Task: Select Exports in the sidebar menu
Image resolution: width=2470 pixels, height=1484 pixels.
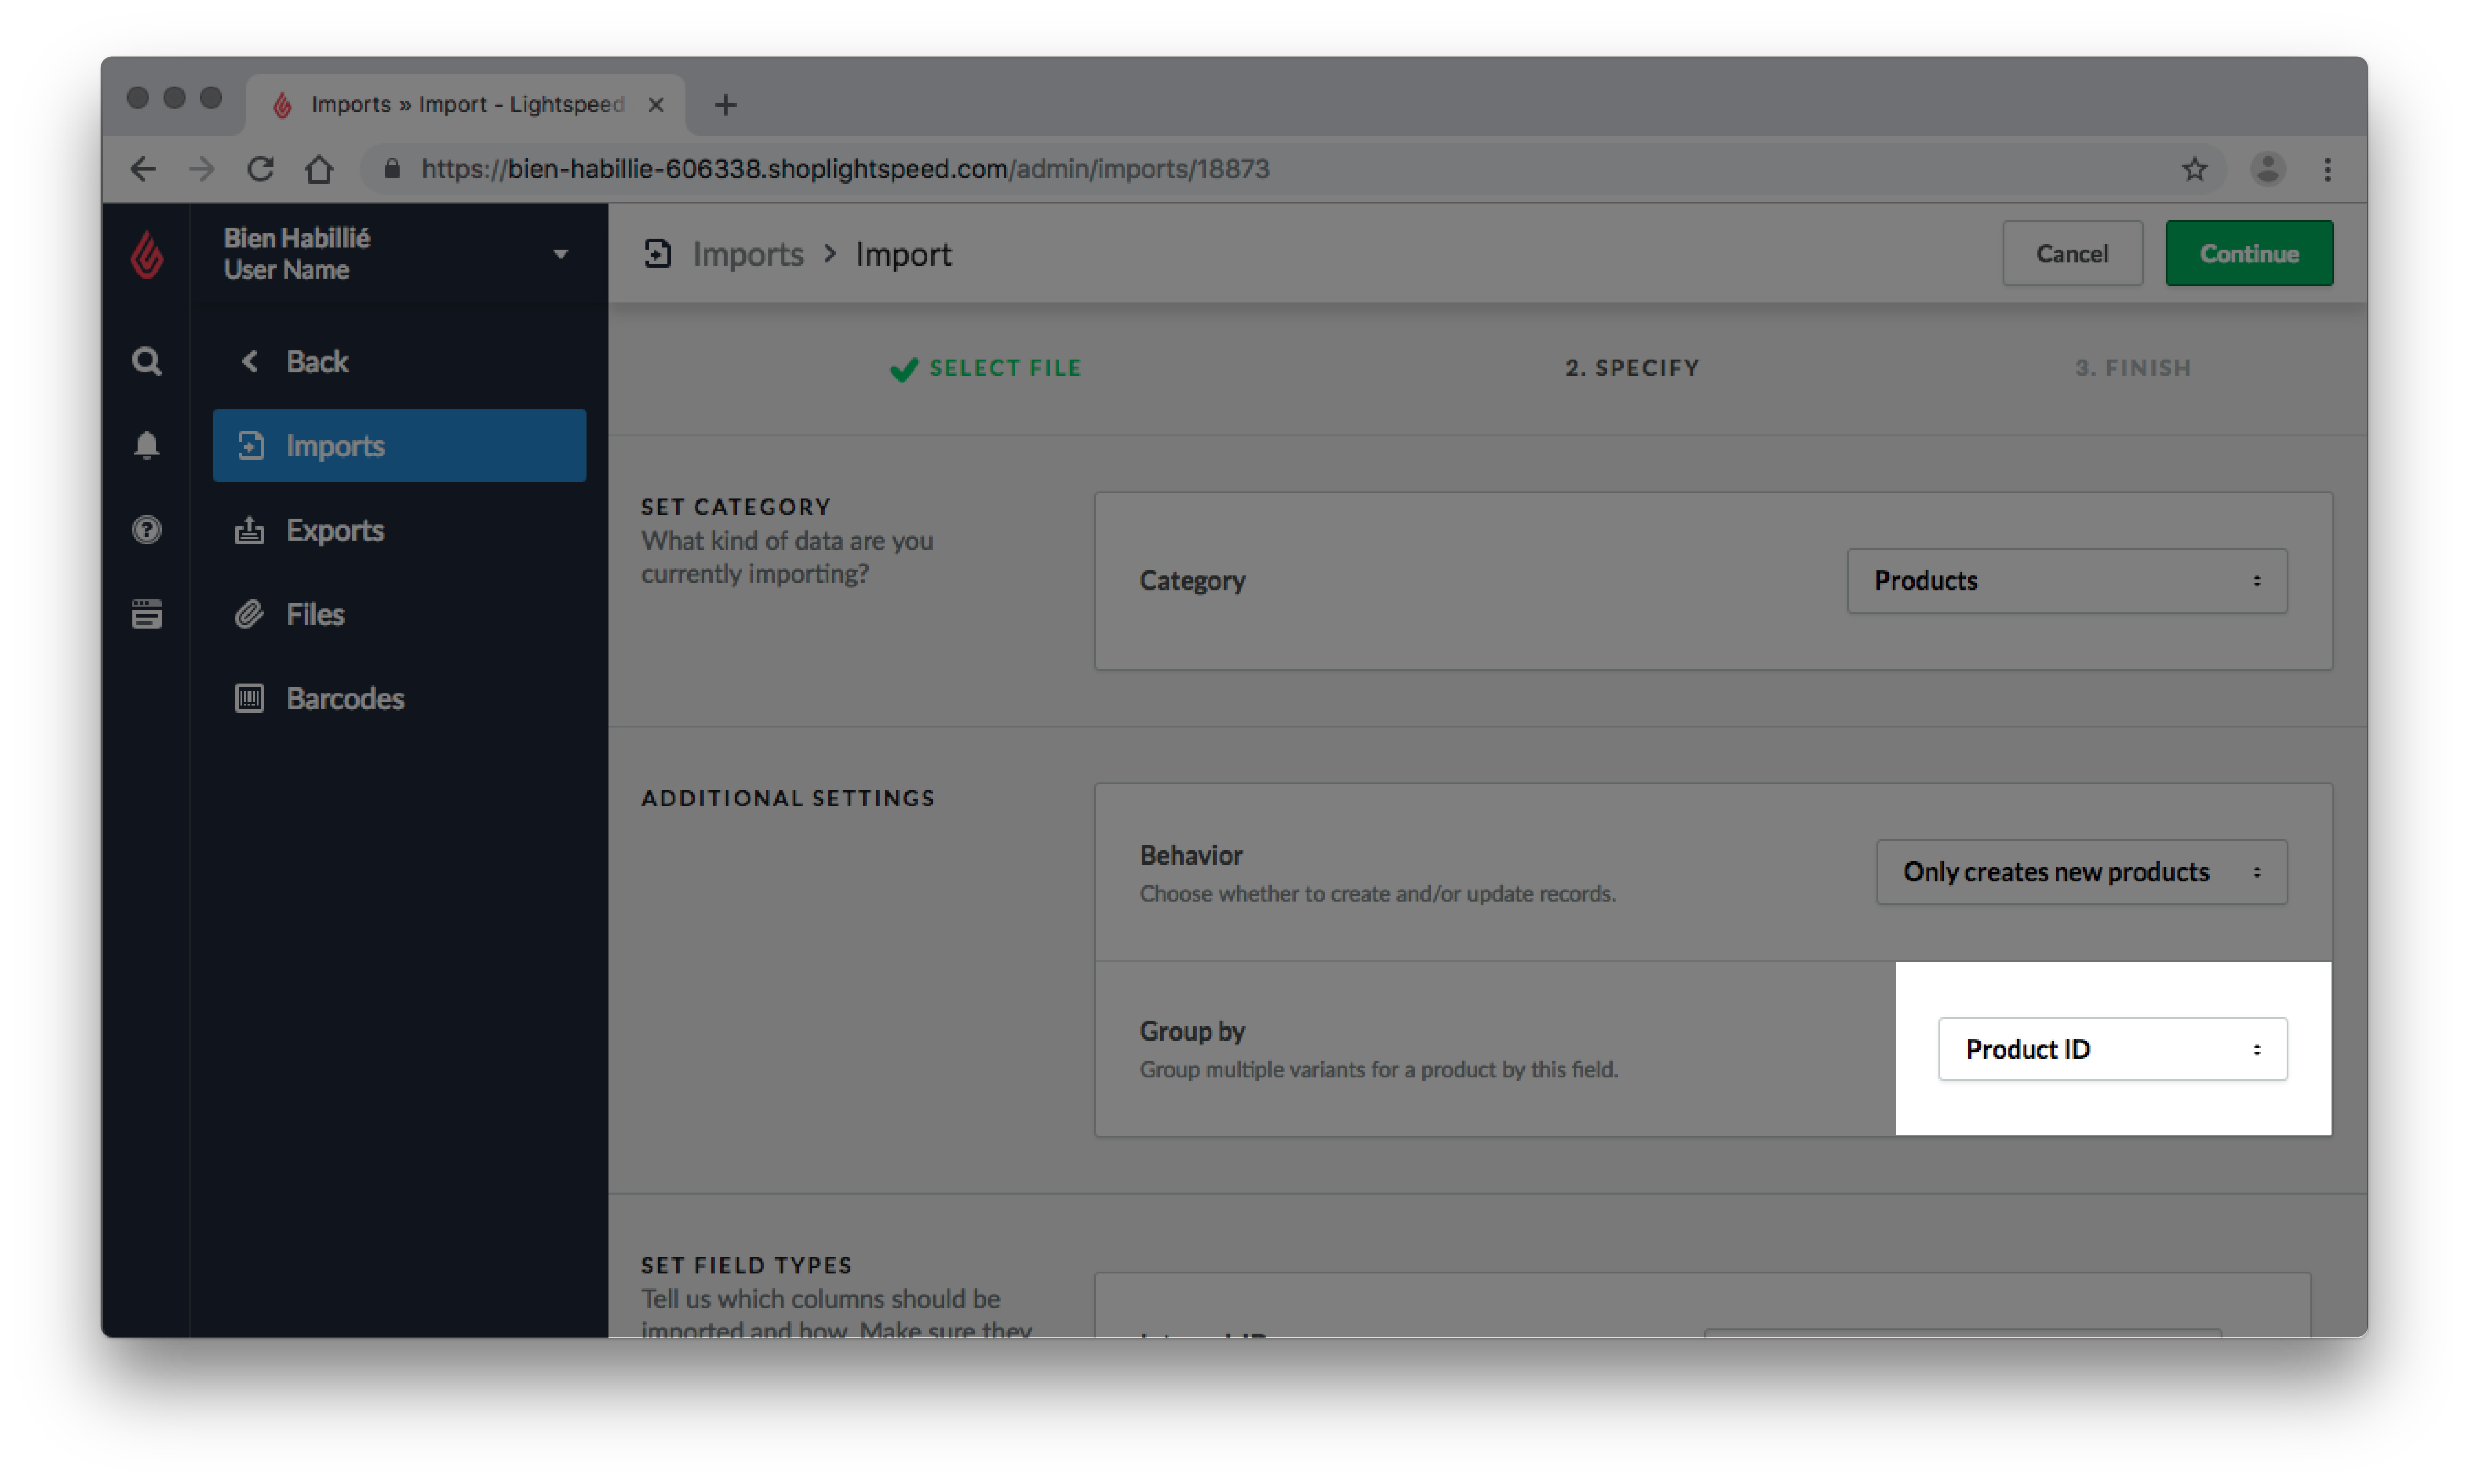Action: coord(399,530)
